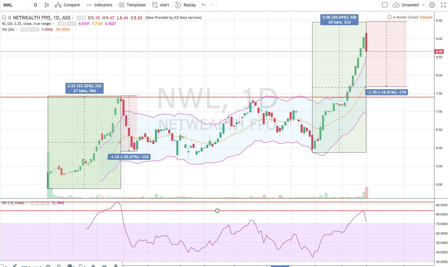Expand the Vol (20) dropdown arrow
The image size is (448, 267).
tap(17, 30)
